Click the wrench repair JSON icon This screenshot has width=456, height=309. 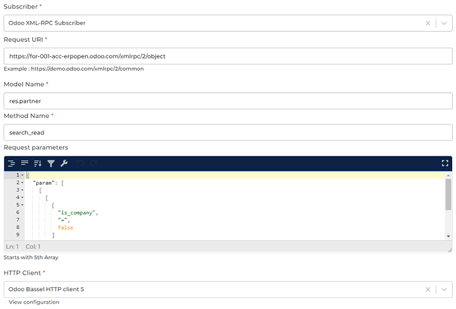coord(64,163)
